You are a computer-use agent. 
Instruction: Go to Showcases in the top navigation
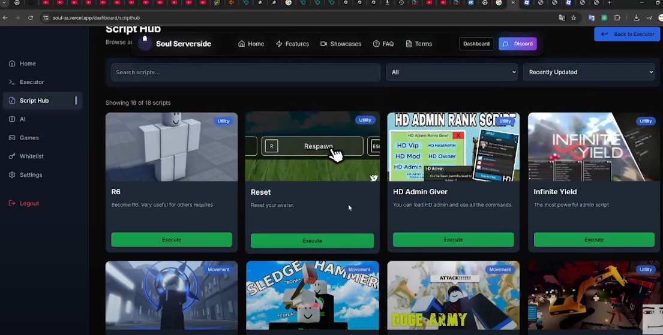click(341, 44)
